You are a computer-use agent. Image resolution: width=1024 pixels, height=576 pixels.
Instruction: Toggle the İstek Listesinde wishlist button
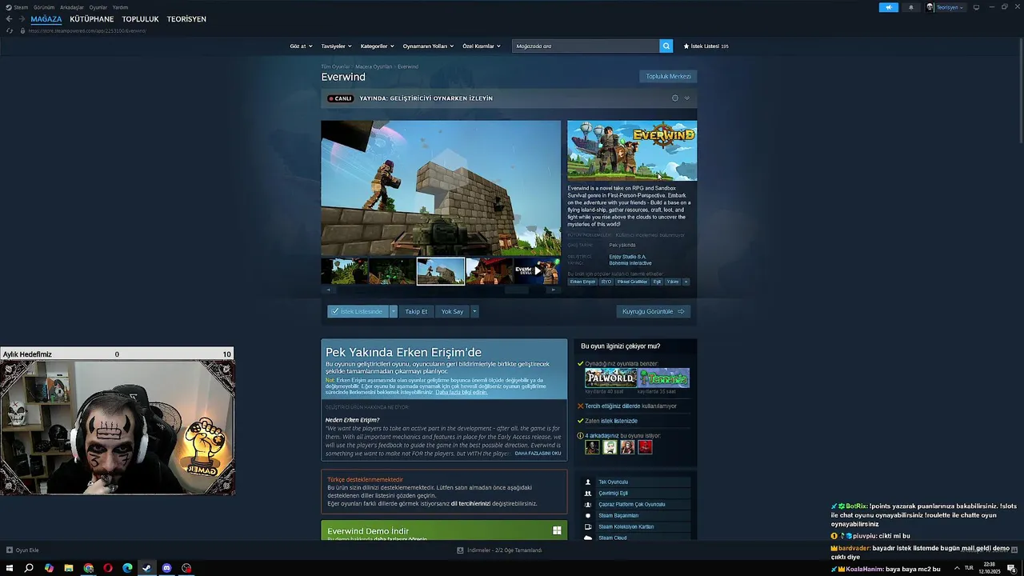point(358,311)
